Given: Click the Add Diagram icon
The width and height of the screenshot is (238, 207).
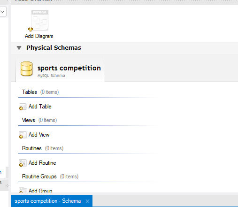Looking at the screenshot, I should [x=38, y=21].
